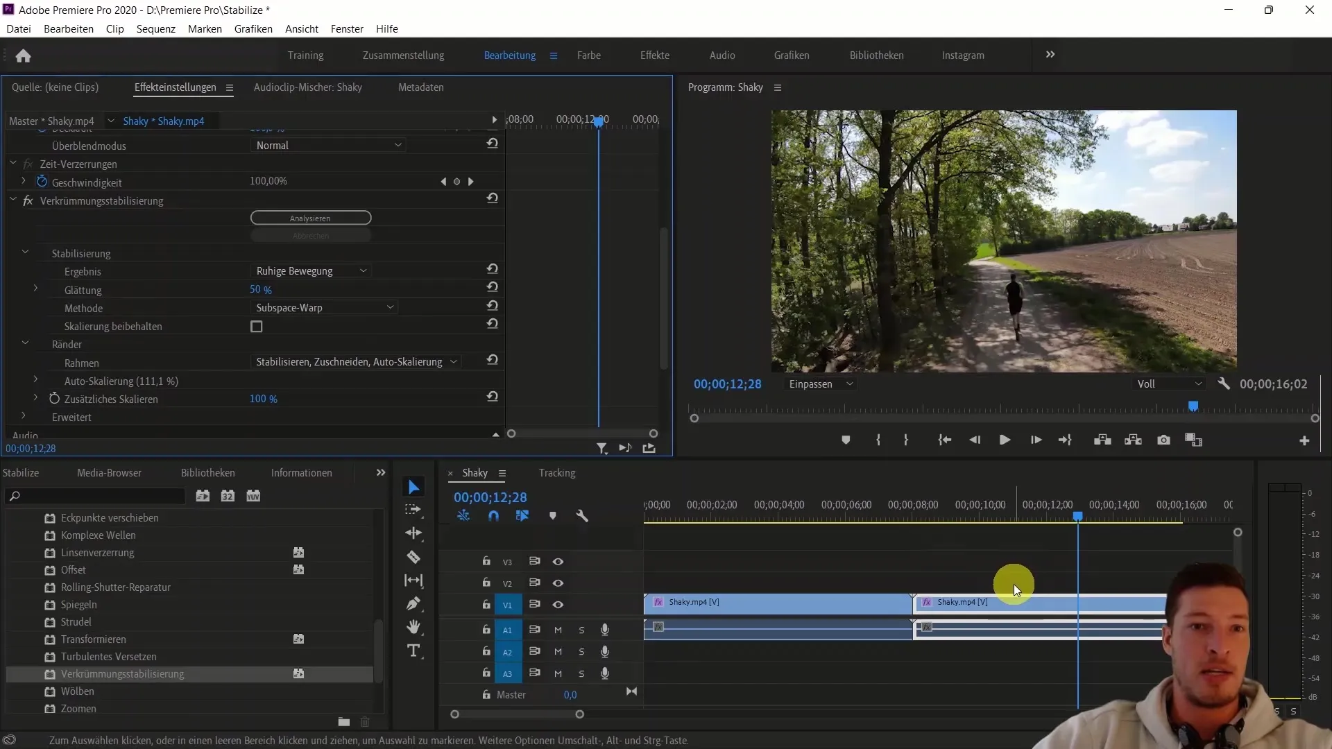The width and height of the screenshot is (1332, 749).
Task: Solo audio track A2
Action: click(x=581, y=652)
